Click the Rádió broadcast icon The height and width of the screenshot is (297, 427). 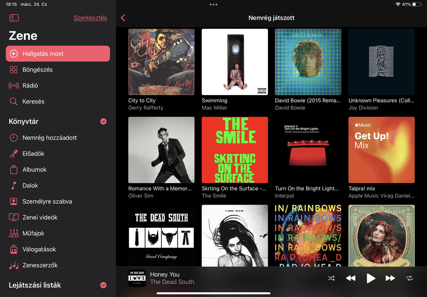[14, 86]
